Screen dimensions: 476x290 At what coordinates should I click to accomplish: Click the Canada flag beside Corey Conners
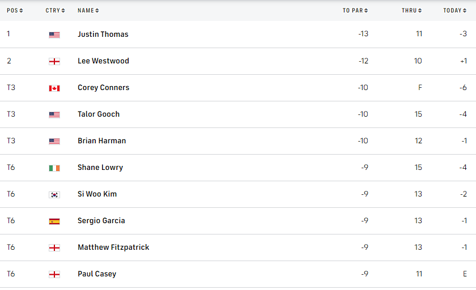coord(54,88)
